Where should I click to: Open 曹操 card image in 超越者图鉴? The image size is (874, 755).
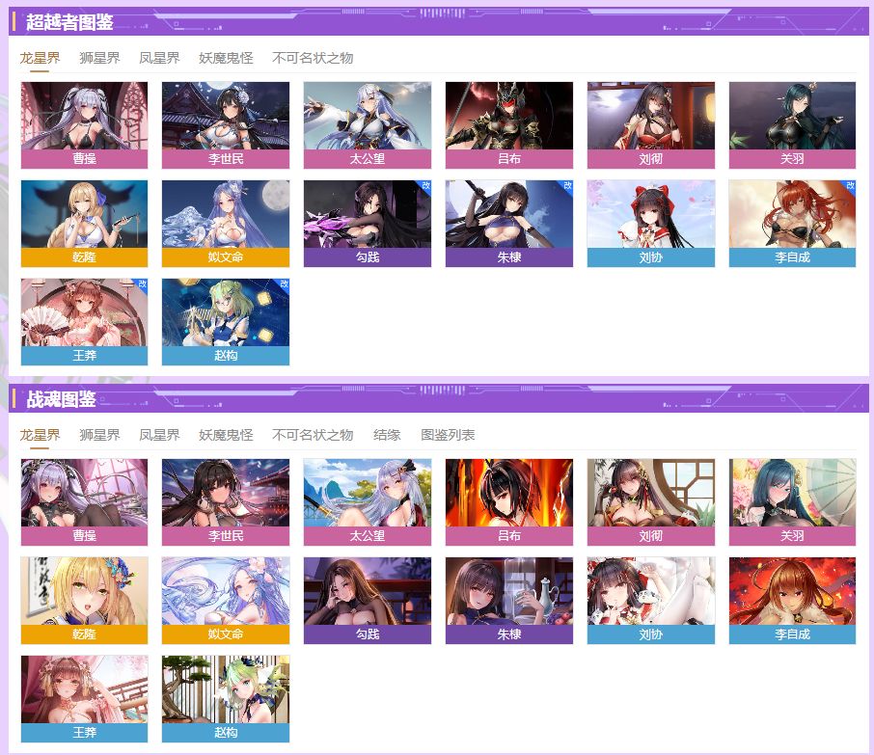pyautogui.click(x=84, y=116)
